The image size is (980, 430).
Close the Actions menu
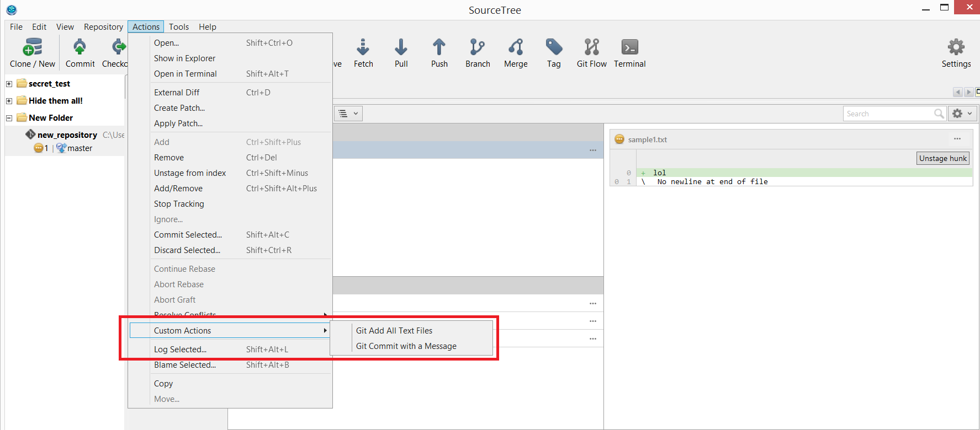[146, 26]
